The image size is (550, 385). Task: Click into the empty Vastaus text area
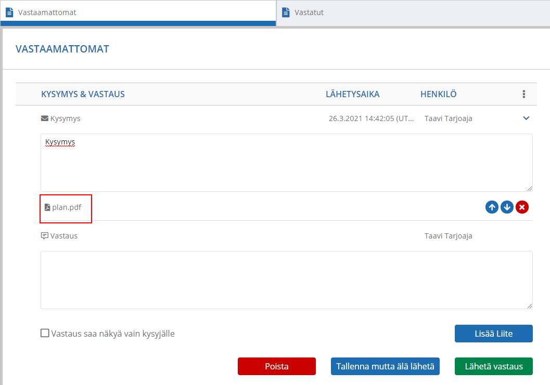point(287,280)
